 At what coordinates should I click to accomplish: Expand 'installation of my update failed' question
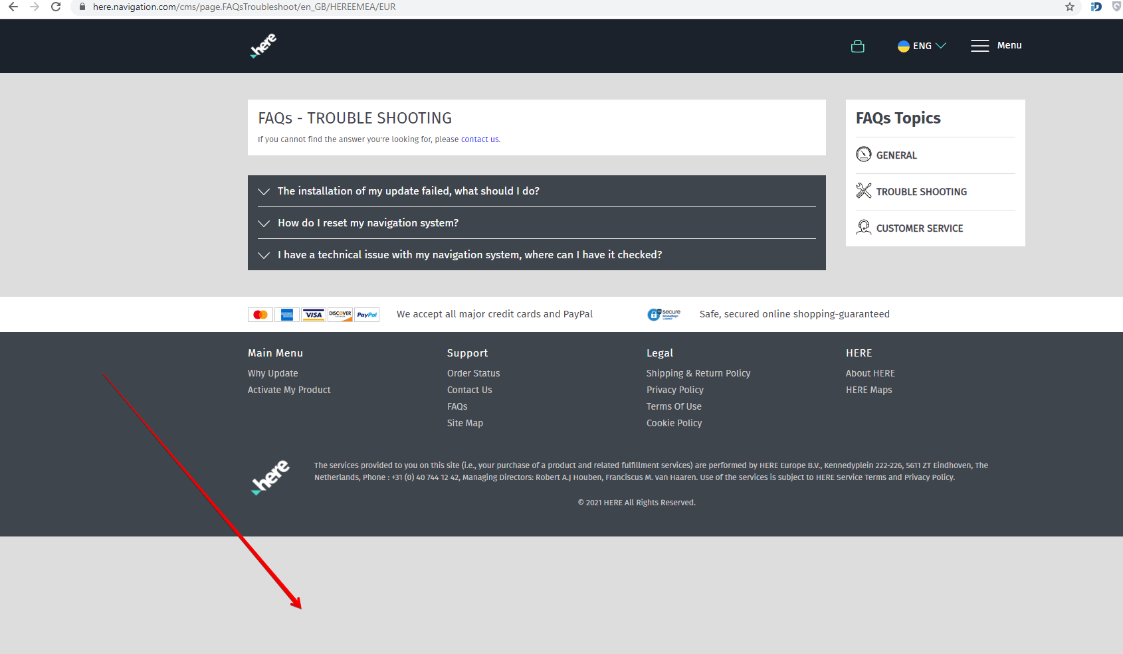pos(537,191)
